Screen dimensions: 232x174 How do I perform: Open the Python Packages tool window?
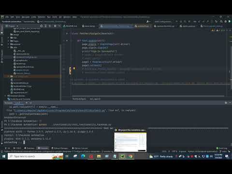point(59,148)
